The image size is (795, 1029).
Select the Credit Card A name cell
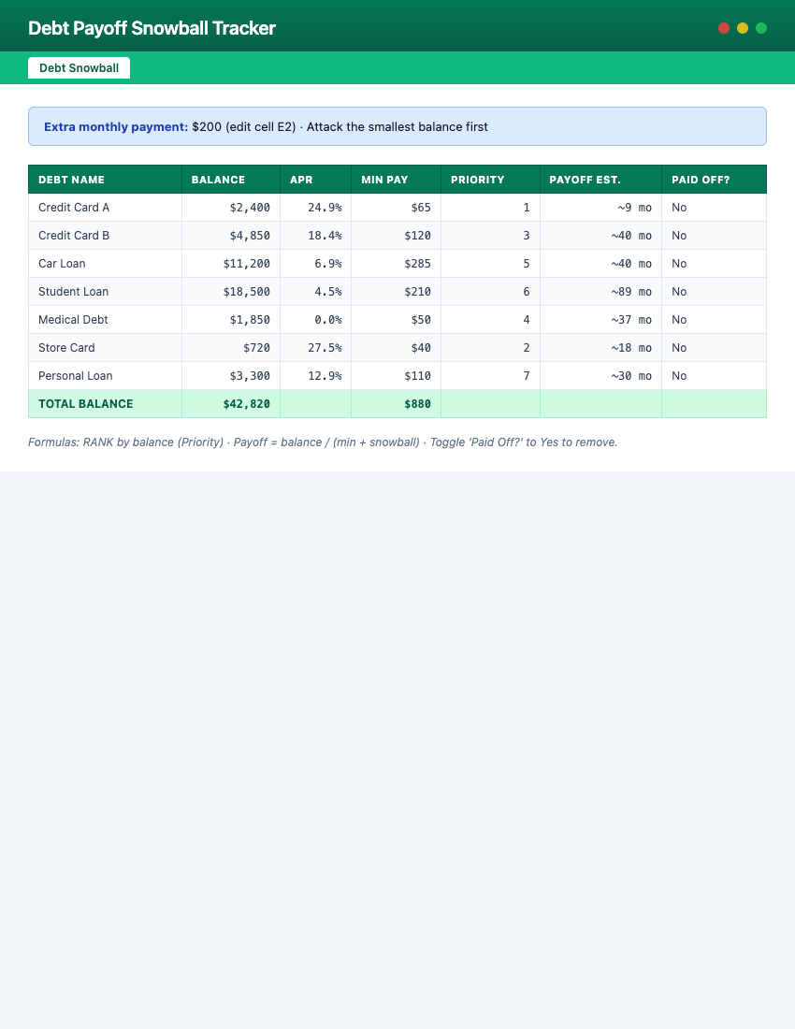click(105, 208)
